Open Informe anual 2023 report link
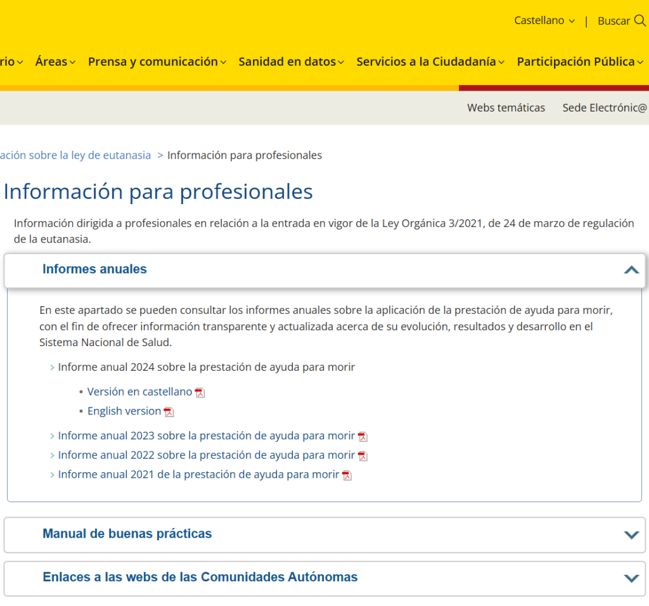 coord(206,436)
